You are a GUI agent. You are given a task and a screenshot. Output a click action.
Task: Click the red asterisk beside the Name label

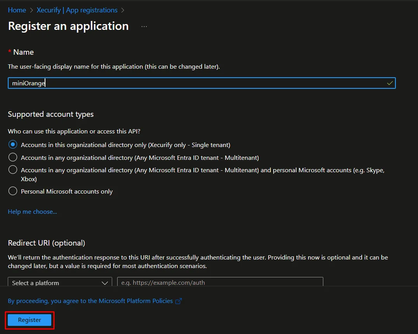[x=9, y=52]
